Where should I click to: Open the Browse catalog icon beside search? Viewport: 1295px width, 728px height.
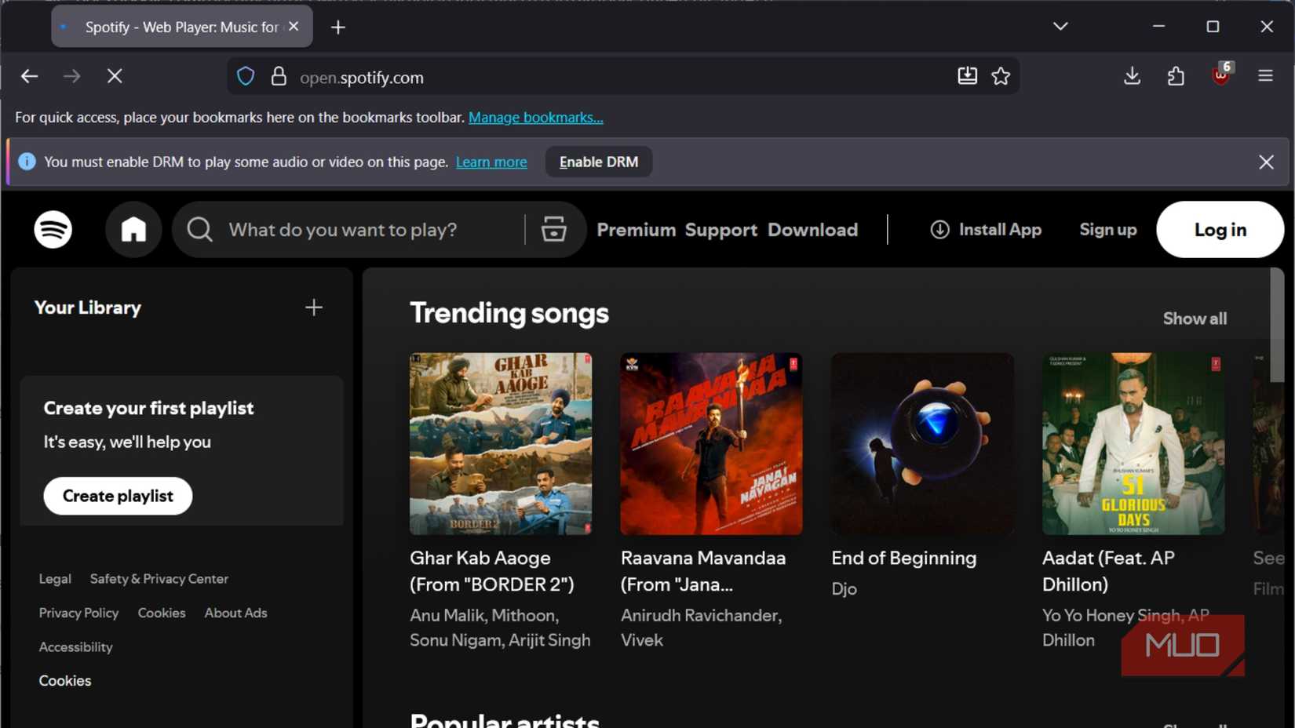pyautogui.click(x=555, y=229)
